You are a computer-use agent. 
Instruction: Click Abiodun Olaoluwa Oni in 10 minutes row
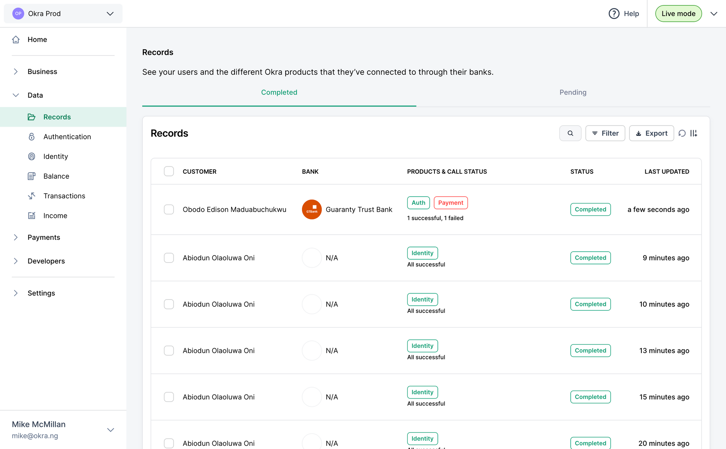pos(219,304)
